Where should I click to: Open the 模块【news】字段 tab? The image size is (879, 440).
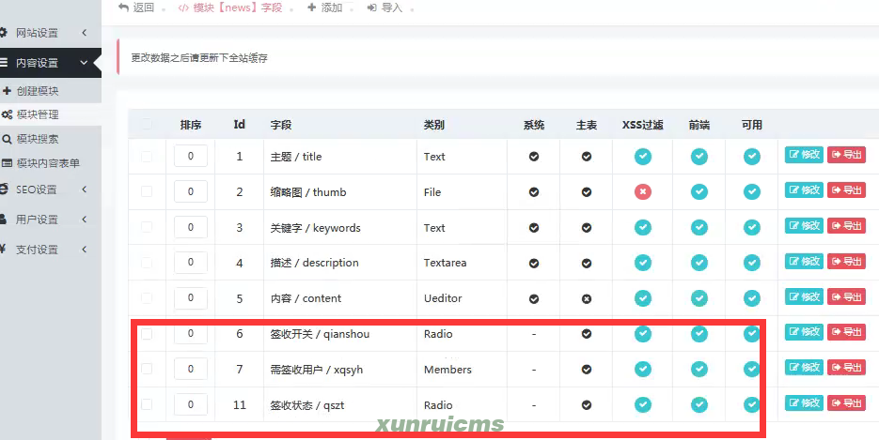tap(229, 8)
